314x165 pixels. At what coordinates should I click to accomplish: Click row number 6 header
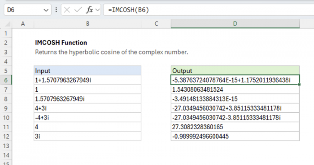[6, 80]
